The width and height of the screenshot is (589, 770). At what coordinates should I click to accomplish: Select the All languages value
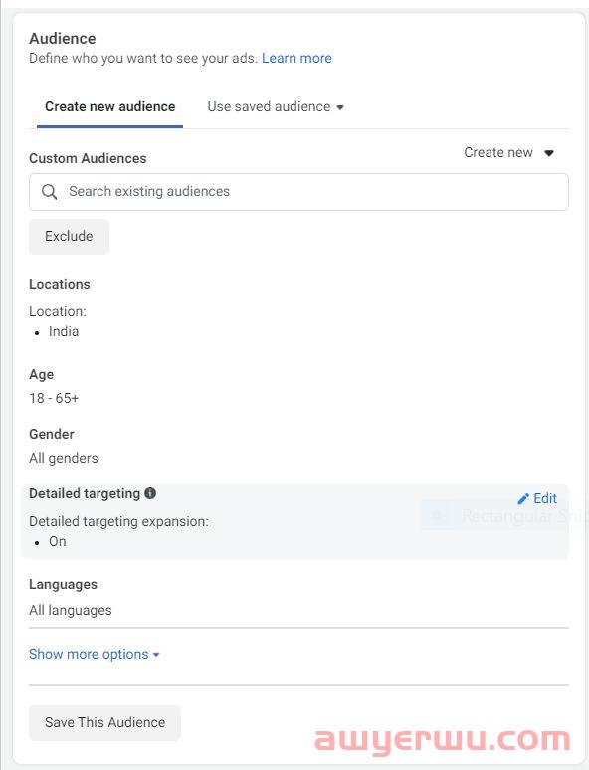point(71,610)
